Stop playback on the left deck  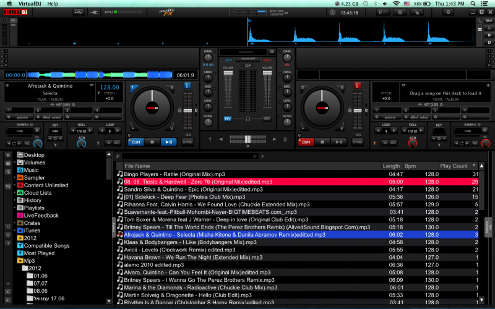point(152,142)
